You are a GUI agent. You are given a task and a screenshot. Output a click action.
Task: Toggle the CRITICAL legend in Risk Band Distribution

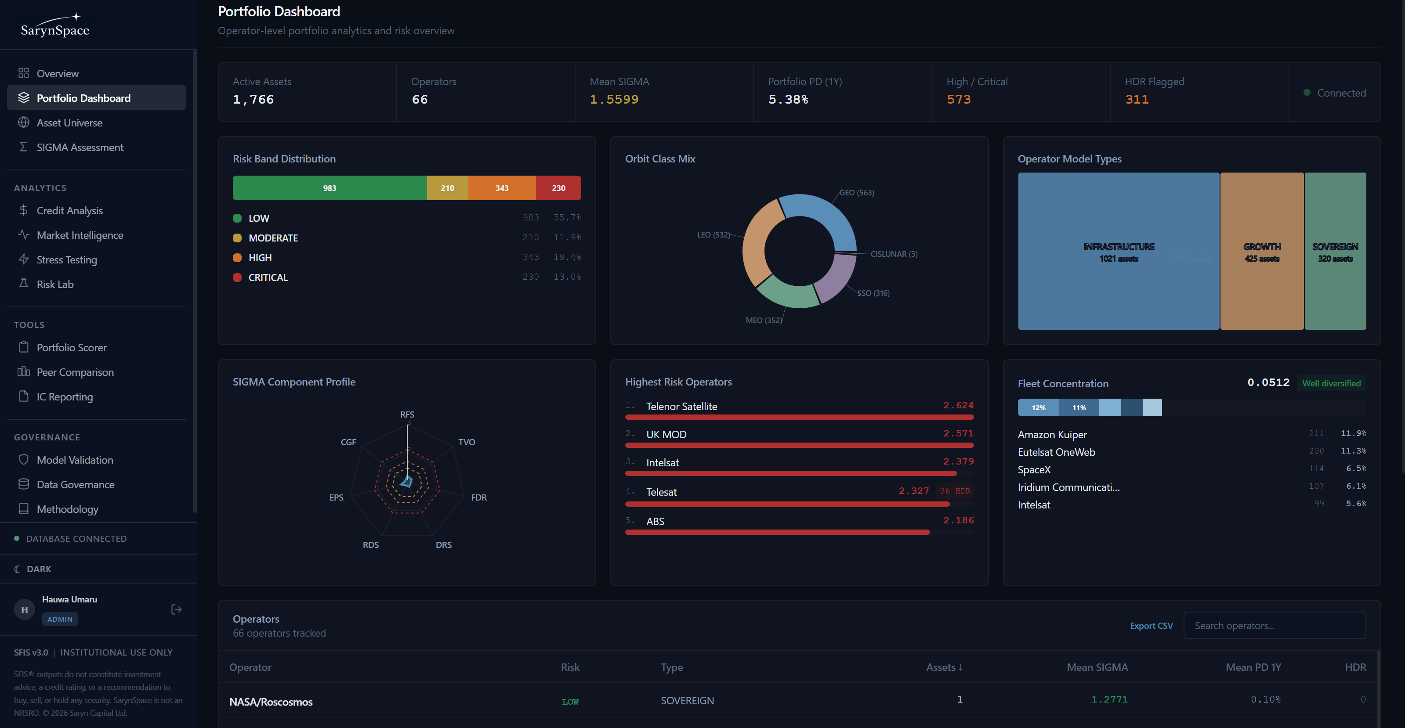pyautogui.click(x=267, y=277)
